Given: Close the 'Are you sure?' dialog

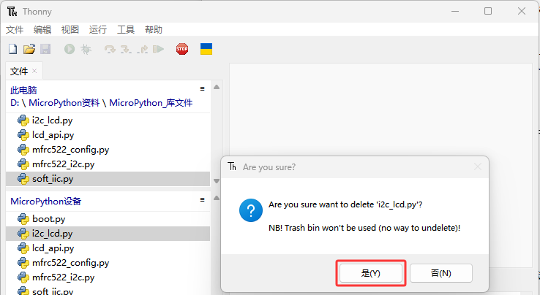Looking at the screenshot, I should pos(478,167).
